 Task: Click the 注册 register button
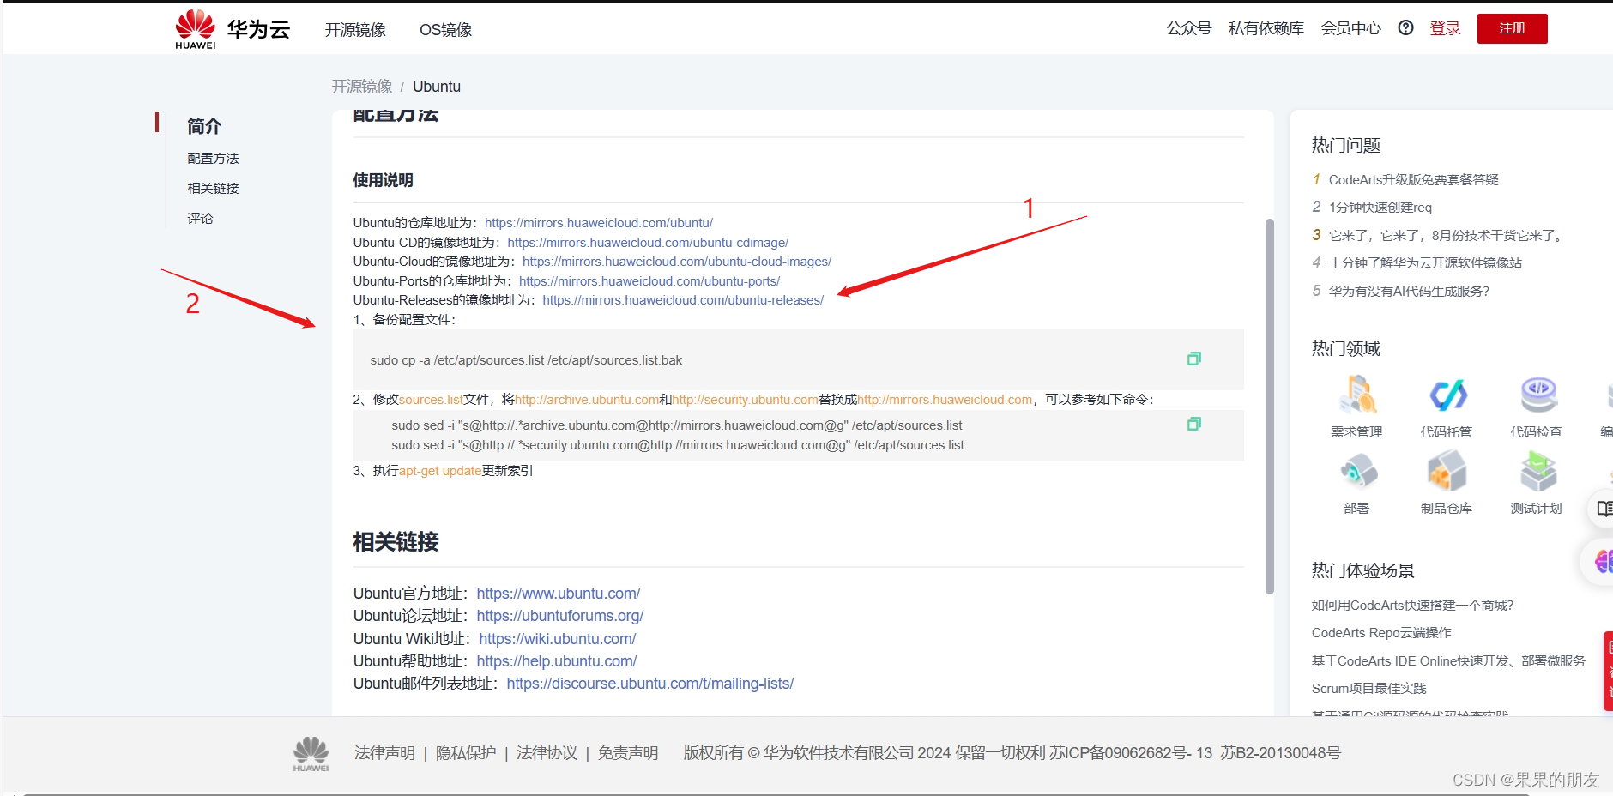tap(1512, 27)
